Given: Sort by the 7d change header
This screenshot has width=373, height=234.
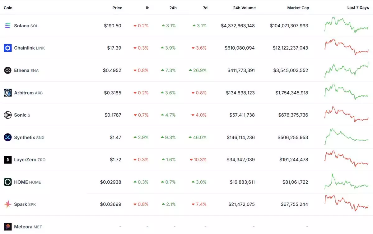Looking at the screenshot, I should pos(205,8).
